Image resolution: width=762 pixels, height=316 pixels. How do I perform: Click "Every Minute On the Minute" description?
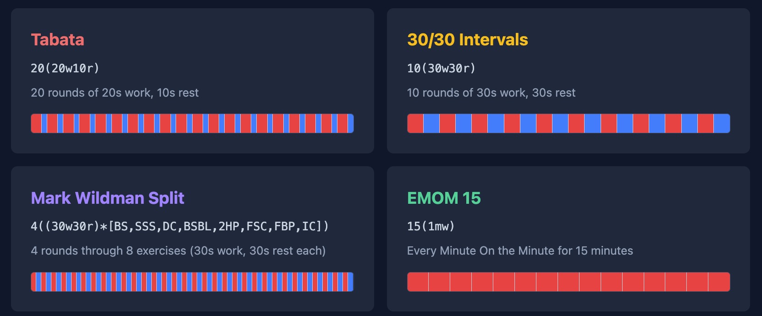pyautogui.click(x=519, y=251)
